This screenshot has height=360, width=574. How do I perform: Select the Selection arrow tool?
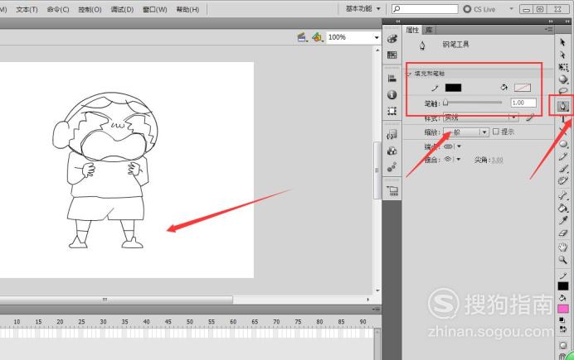pos(562,42)
